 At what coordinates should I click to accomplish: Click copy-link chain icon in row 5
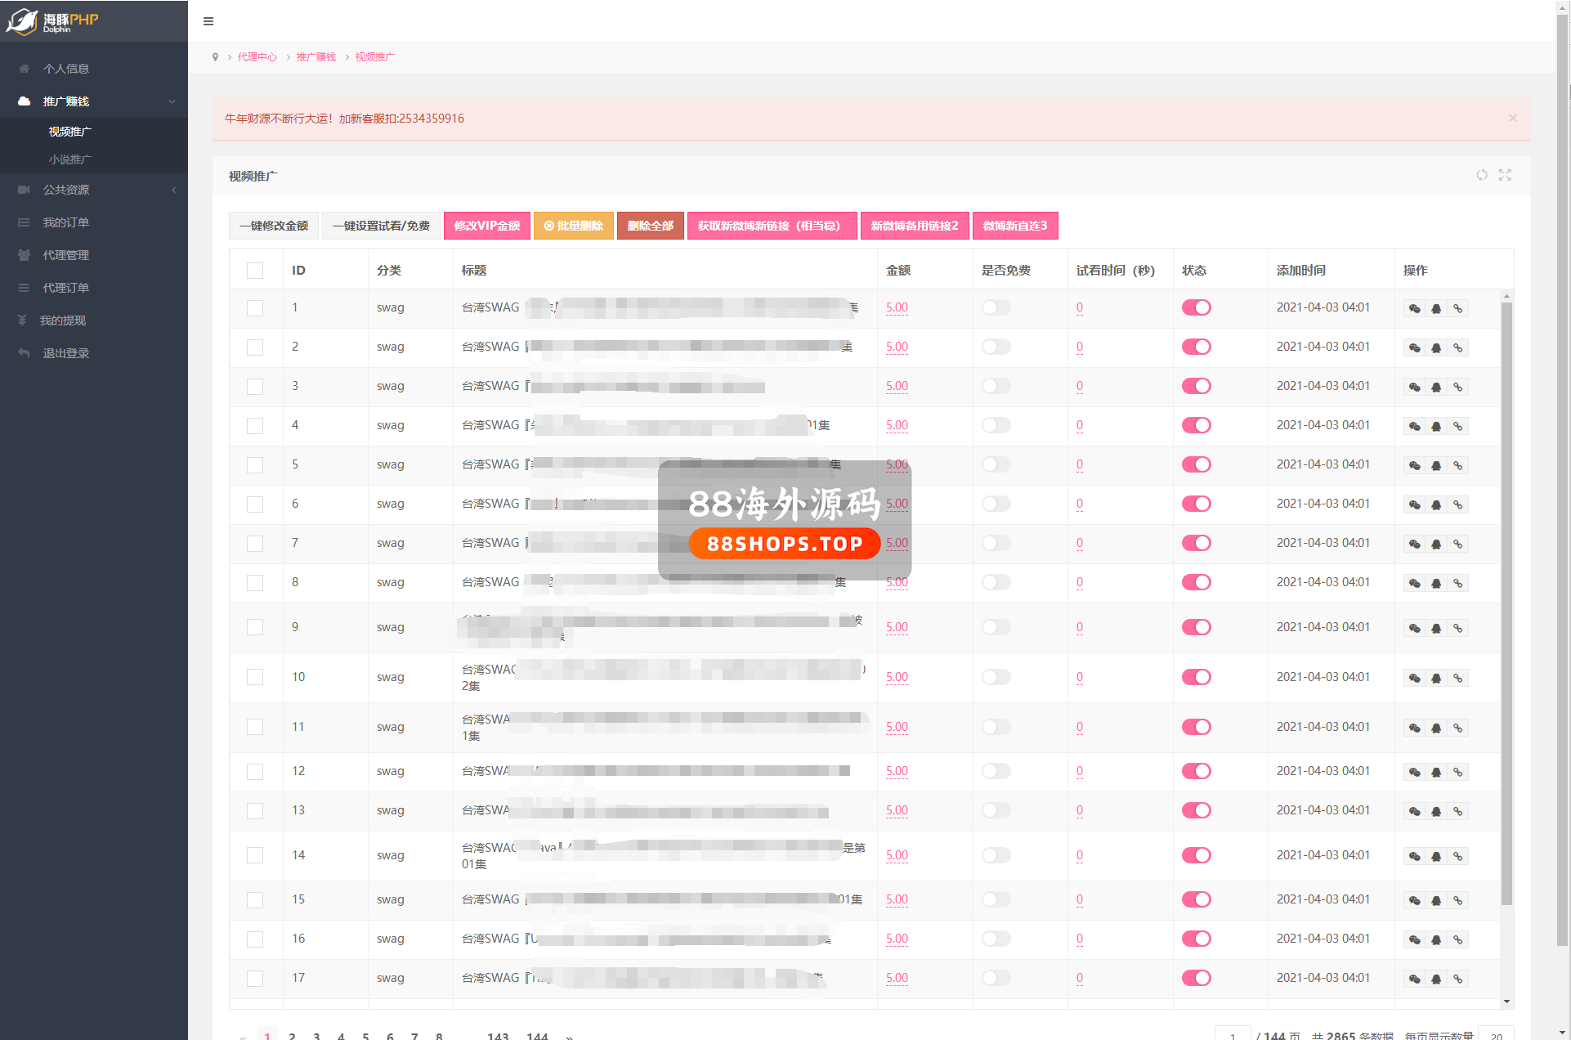(x=1457, y=465)
